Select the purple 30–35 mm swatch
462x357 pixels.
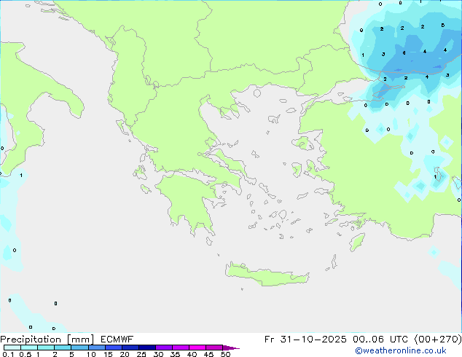[x=164, y=348]
